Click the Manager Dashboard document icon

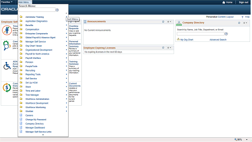tap(21, 127)
